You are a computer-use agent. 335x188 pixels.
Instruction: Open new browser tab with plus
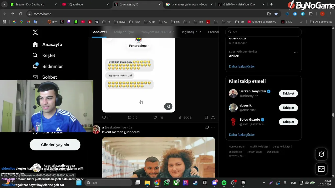[x=271, y=4]
